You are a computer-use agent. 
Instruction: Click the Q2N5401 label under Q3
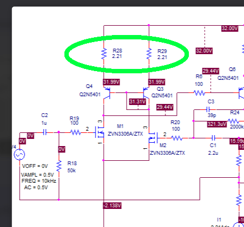(x=162, y=96)
